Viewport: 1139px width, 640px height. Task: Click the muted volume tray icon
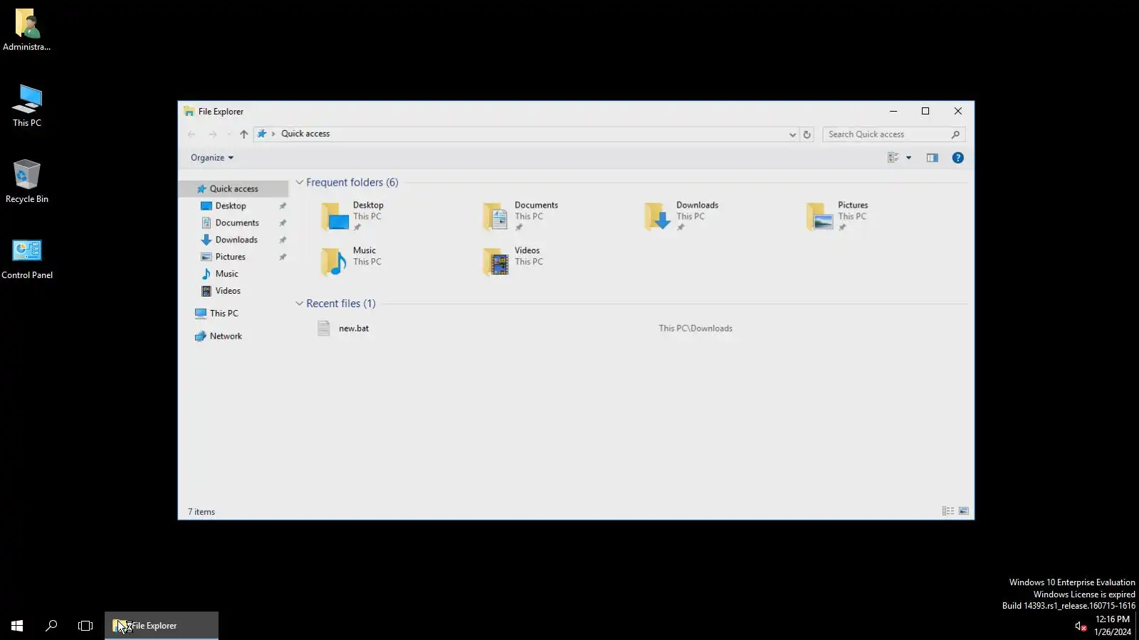click(1081, 626)
